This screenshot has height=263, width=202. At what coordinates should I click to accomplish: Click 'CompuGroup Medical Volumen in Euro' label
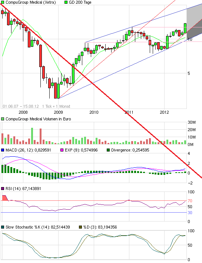click(x=38, y=119)
